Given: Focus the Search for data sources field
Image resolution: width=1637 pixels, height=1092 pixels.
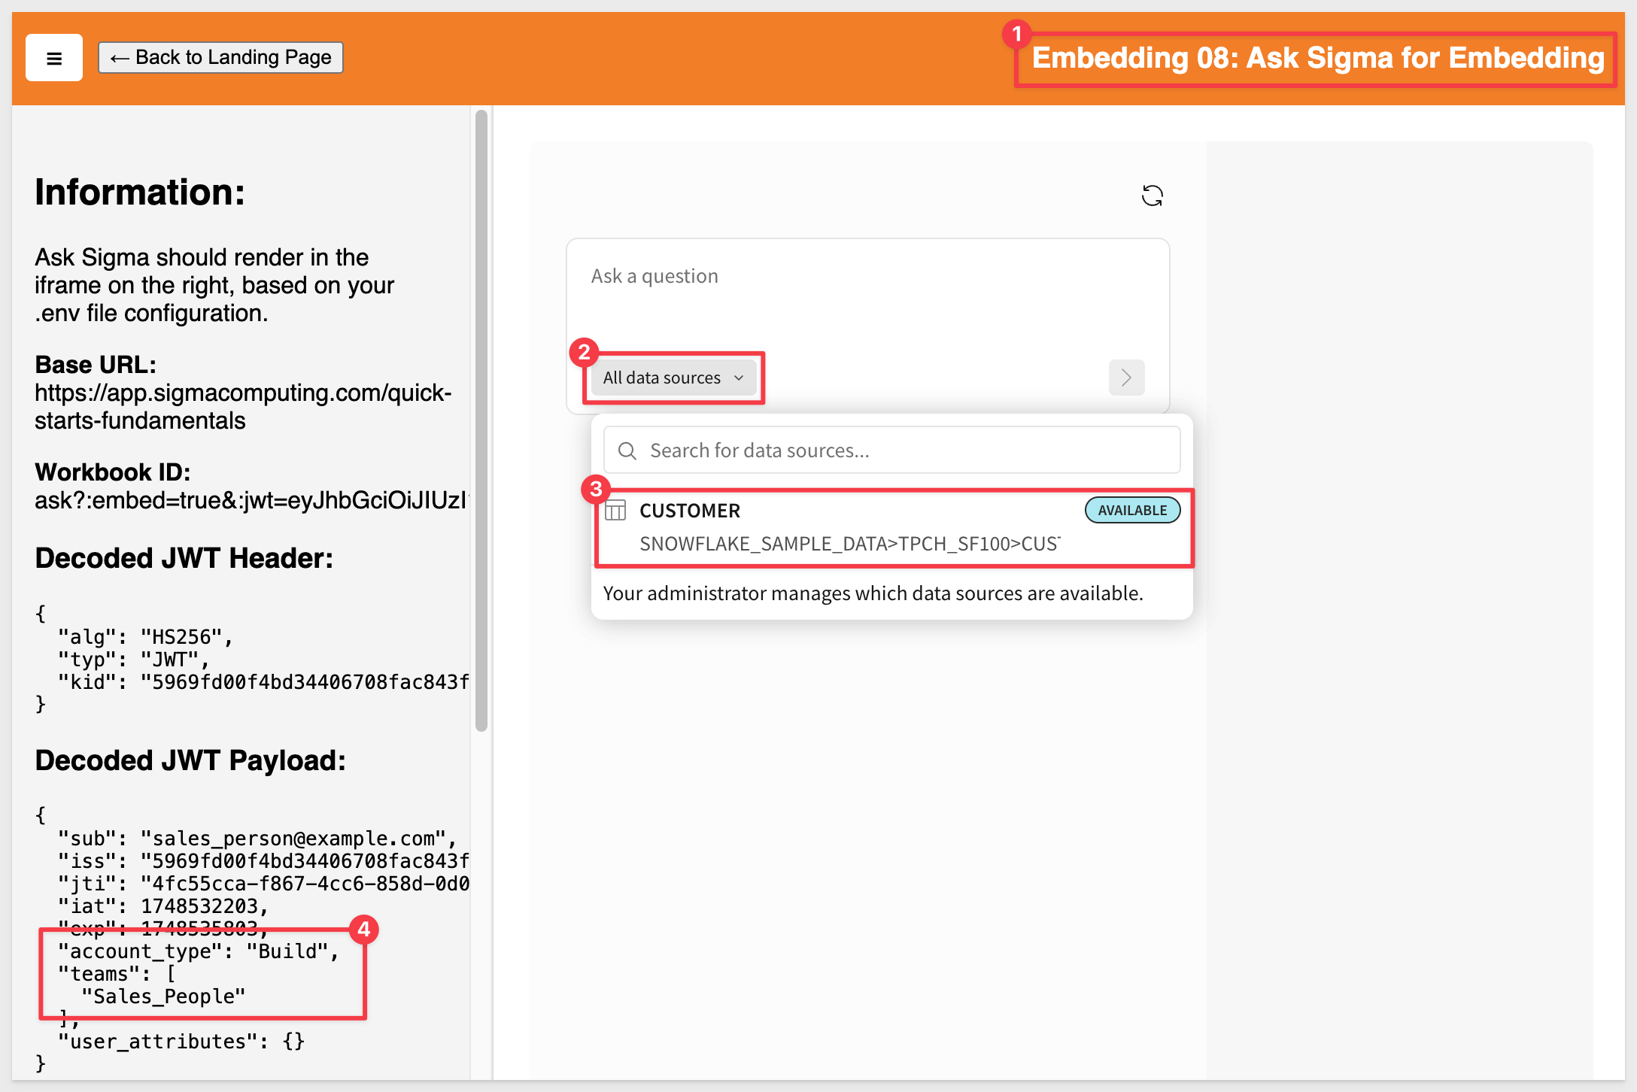Looking at the screenshot, I should [891, 450].
